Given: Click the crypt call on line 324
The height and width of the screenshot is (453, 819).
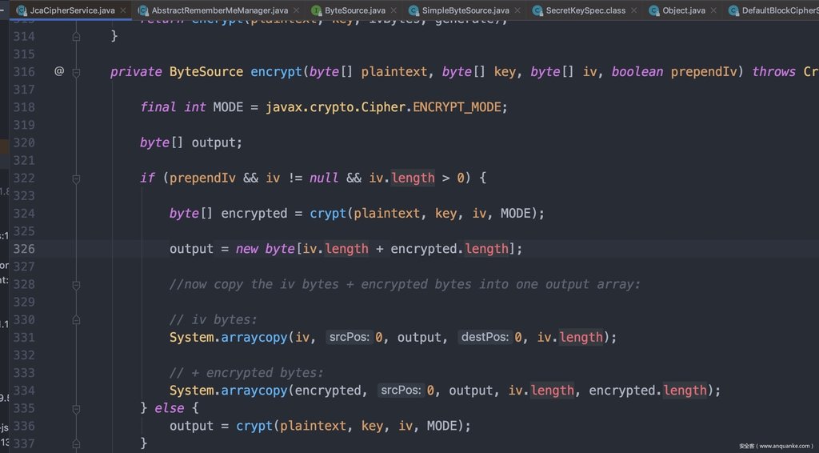Looking at the screenshot, I should [328, 213].
